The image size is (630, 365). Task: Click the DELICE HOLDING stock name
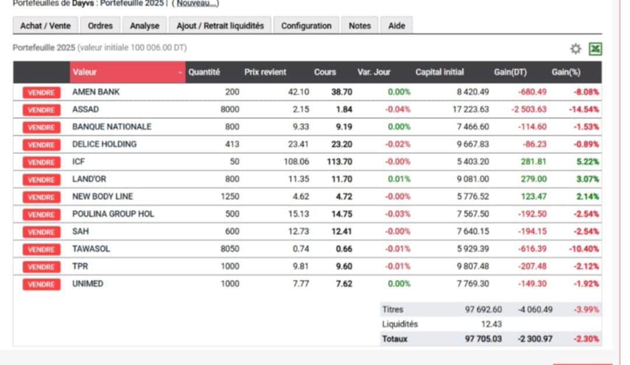click(104, 144)
